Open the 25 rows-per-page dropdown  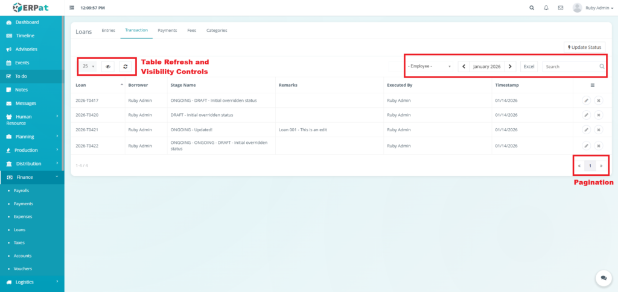89,66
